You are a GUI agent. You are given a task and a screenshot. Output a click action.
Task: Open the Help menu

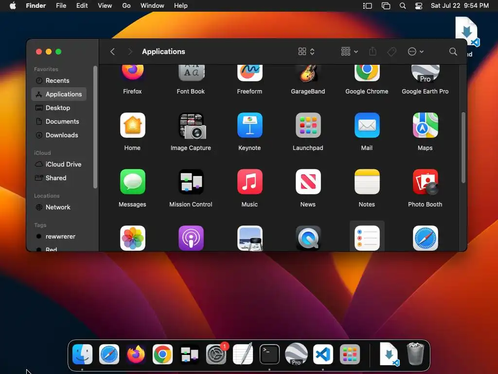[181, 6]
